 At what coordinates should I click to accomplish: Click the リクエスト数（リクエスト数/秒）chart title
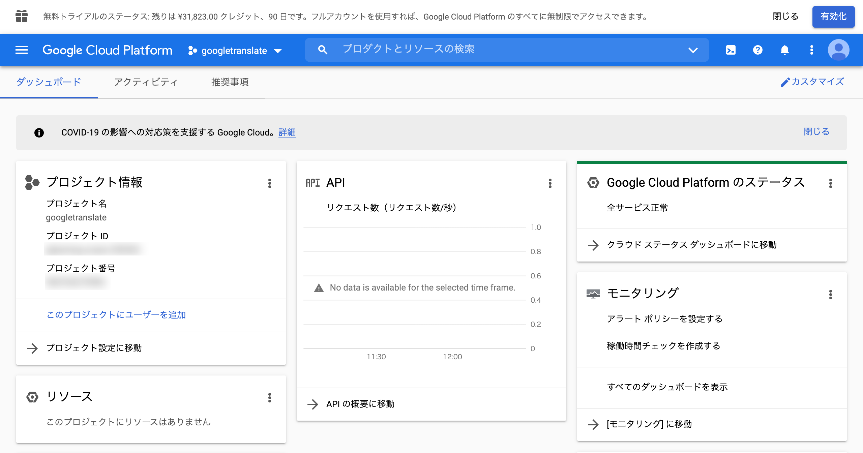pyautogui.click(x=392, y=208)
